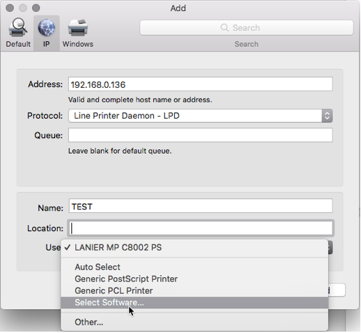Open the Windows printer tab
This screenshot has width=361, height=333.
pos(78,28)
